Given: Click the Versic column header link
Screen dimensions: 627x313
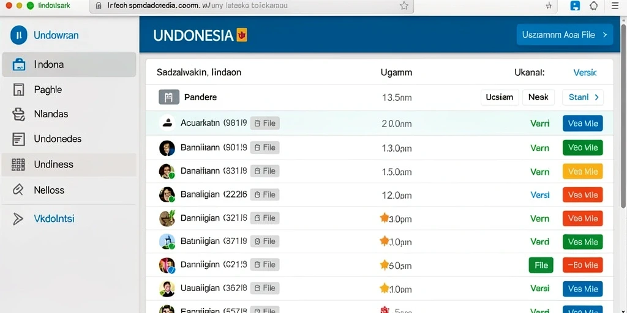Looking at the screenshot, I should pyautogui.click(x=585, y=73).
